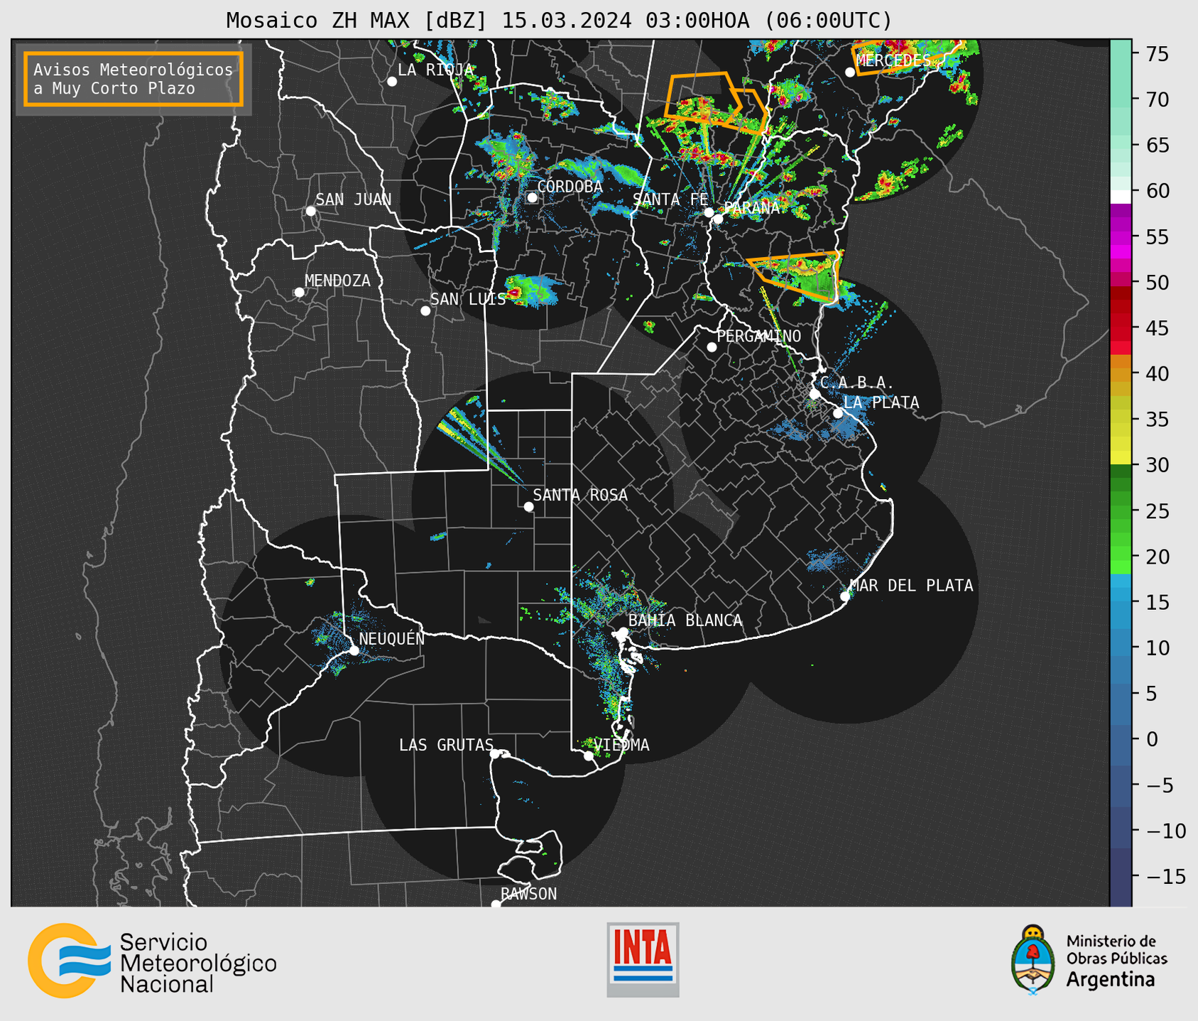1198x1021 pixels.
Task: Click the PERGAMINO city marker dot
Action: [x=712, y=347]
